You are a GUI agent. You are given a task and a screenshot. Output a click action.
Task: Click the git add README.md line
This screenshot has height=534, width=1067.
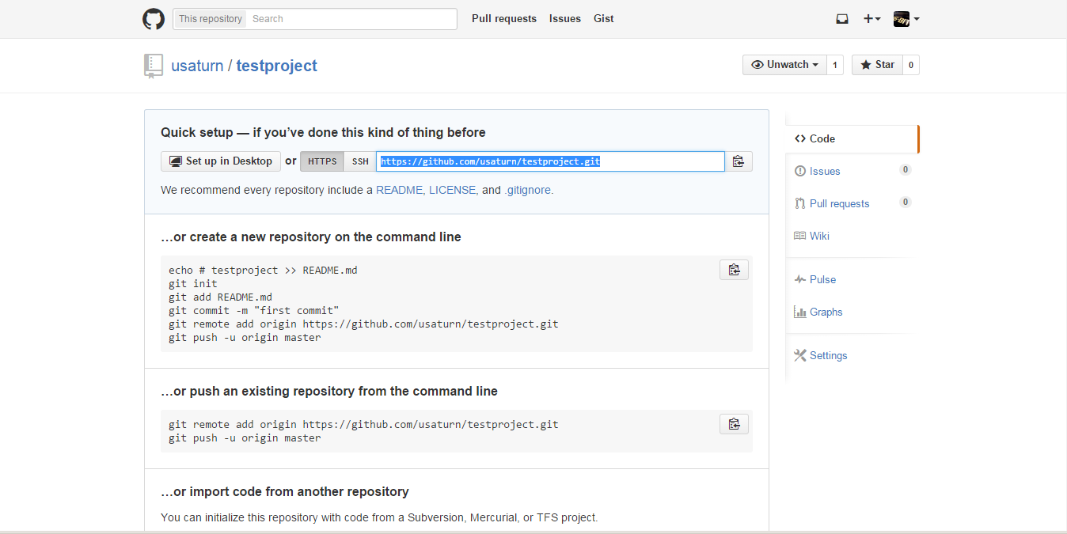(220, 297)
